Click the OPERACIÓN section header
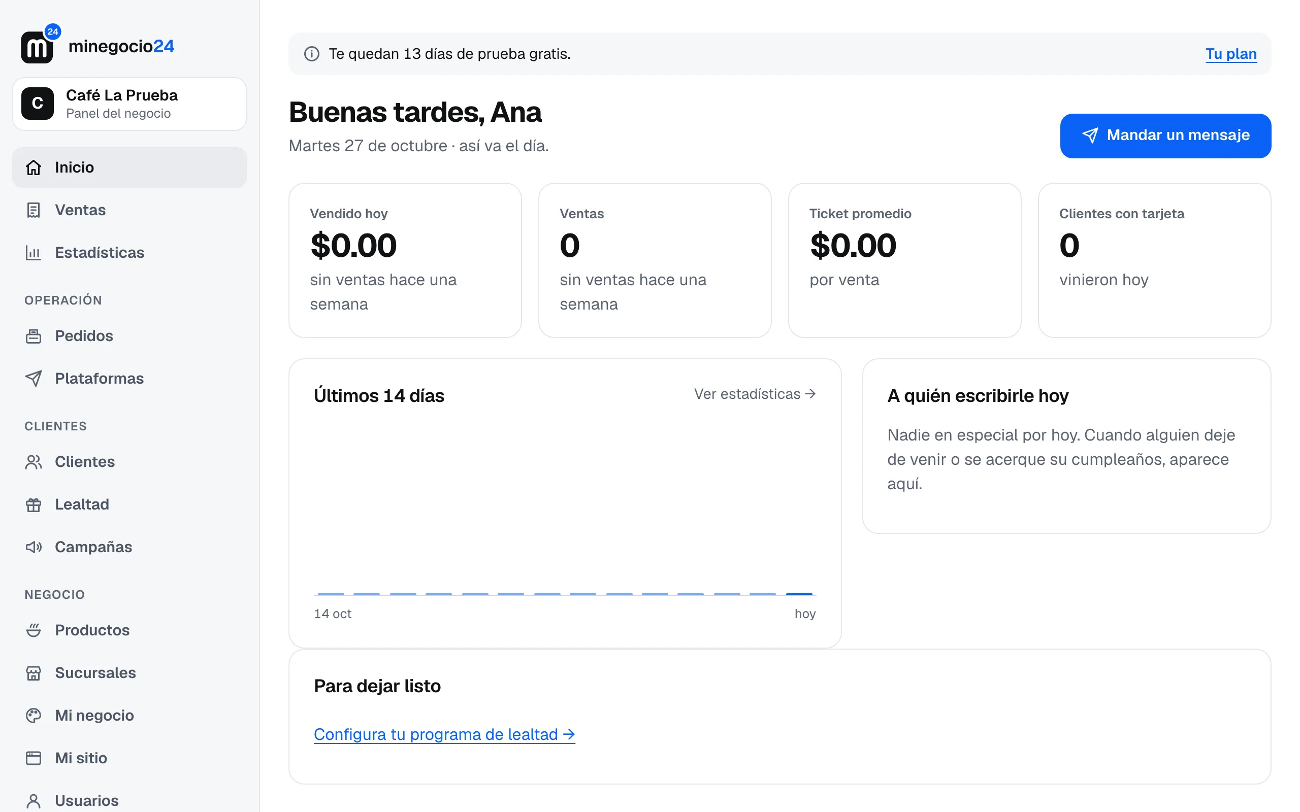The height and width of the screenshot is (812, 1300). point(63,300)
